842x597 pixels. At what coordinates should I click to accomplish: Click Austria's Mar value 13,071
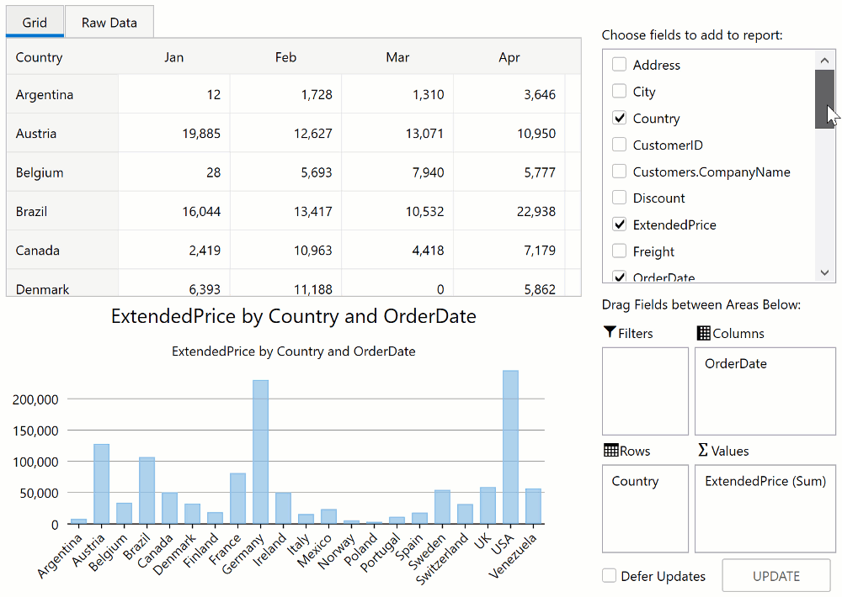pyautogui.click(x=397, y=133)
